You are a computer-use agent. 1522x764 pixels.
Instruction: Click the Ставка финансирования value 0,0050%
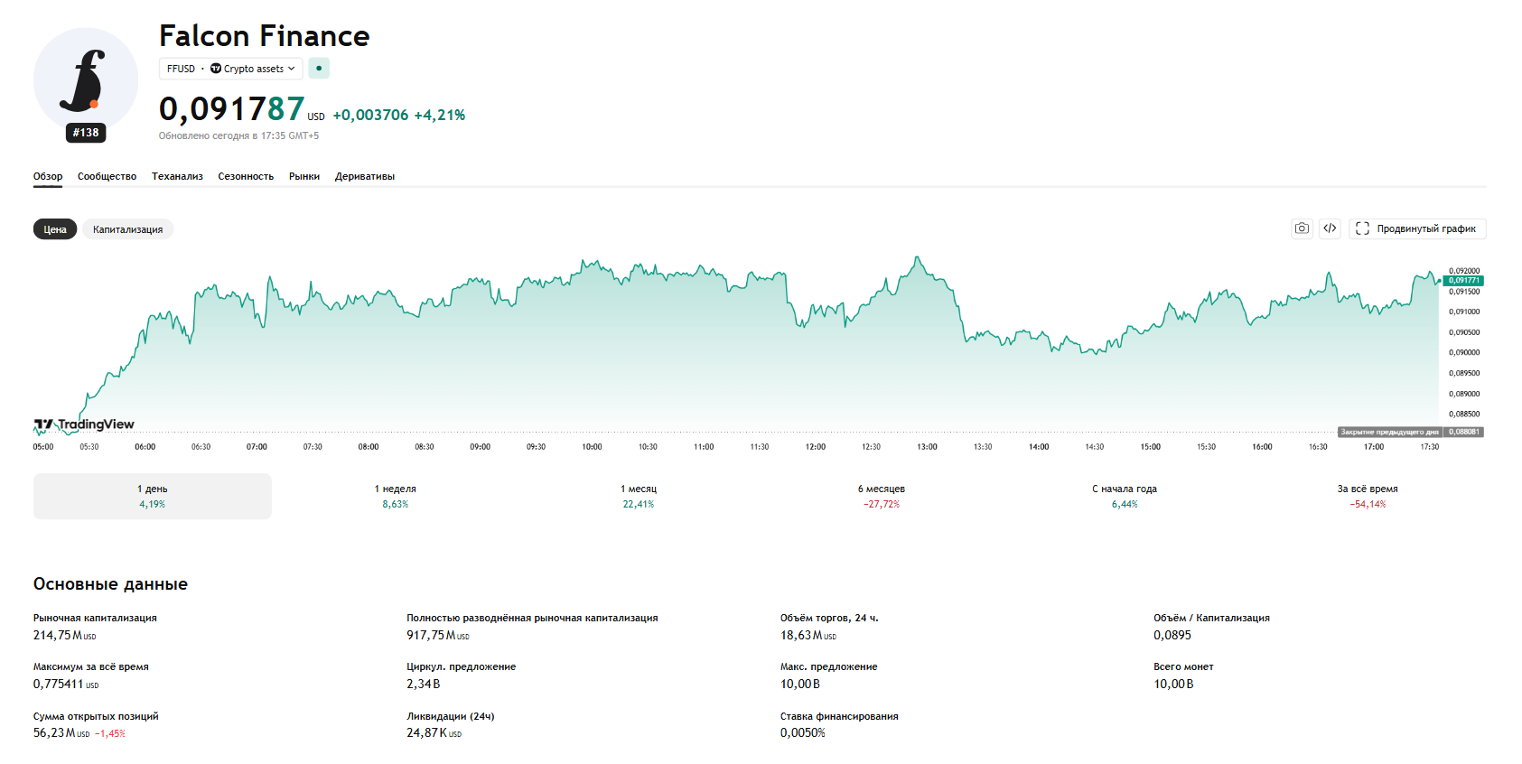pos(803,733)
